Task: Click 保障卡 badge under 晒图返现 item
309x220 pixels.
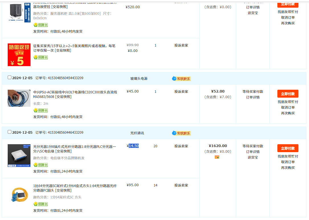Action: coord(40,57)
